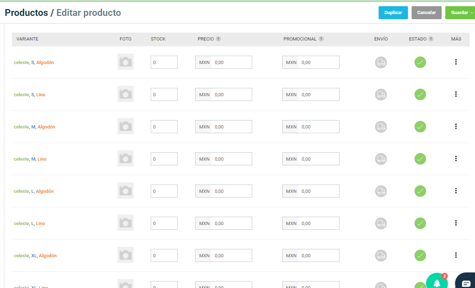This screenshot has height=288, width=475.
Task: Show help for the ESTADO column
Action: [431, 39]
